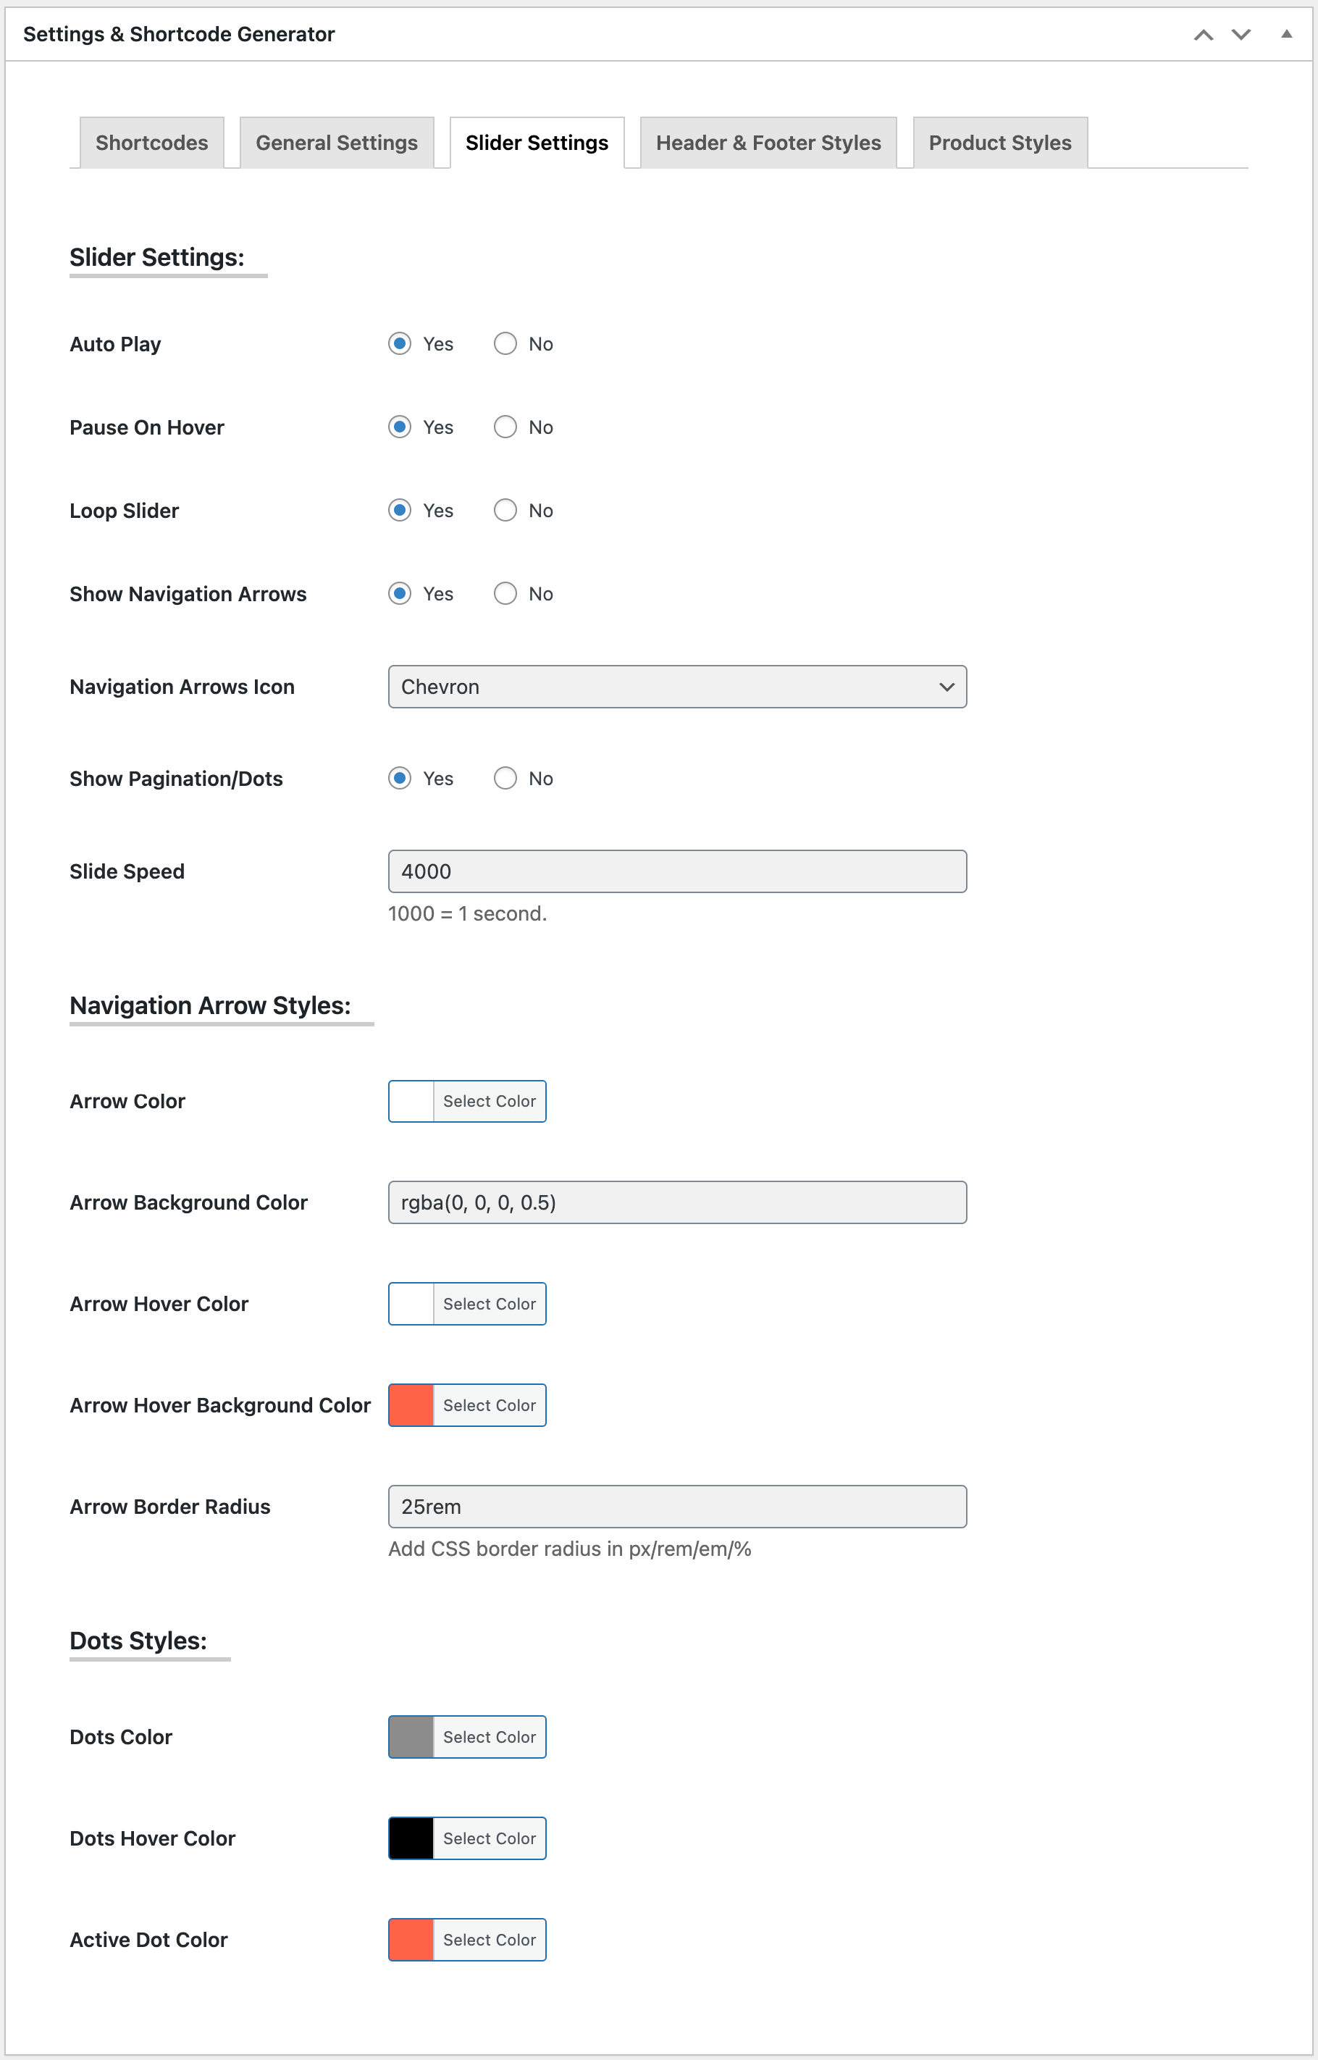Go to the Product Styles tab

click(999, 143)
